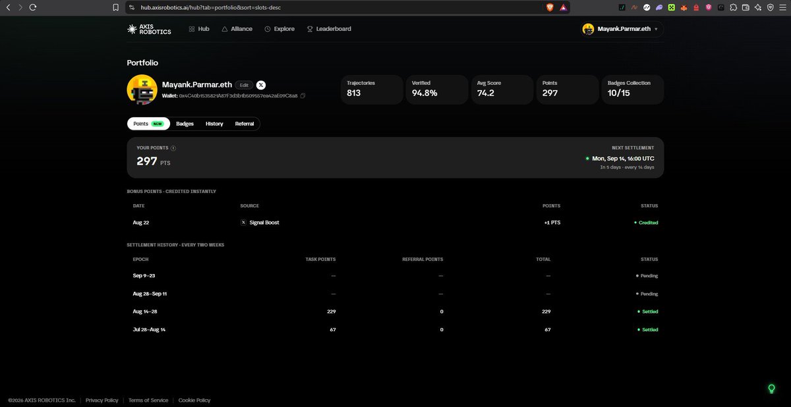Expand the Mayank.Parmar.eth account dropdown
The height and width of the screenshot is (407, 791).
(x=623, y=29)
